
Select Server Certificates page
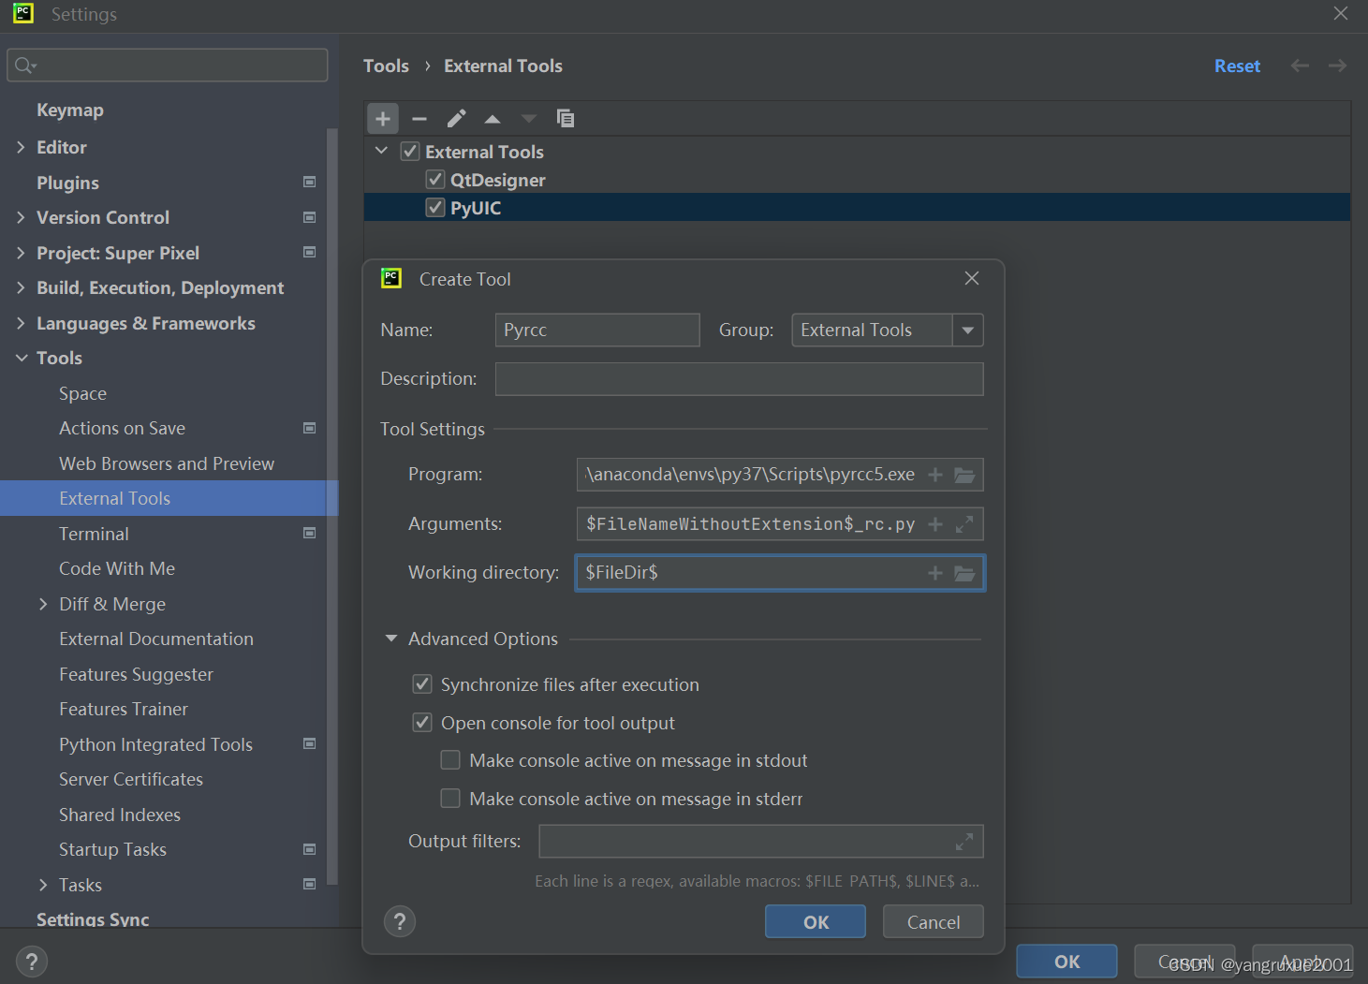click(131, 779)
